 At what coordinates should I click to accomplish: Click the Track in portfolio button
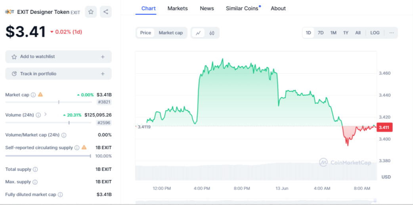click(x=59, y=74)
